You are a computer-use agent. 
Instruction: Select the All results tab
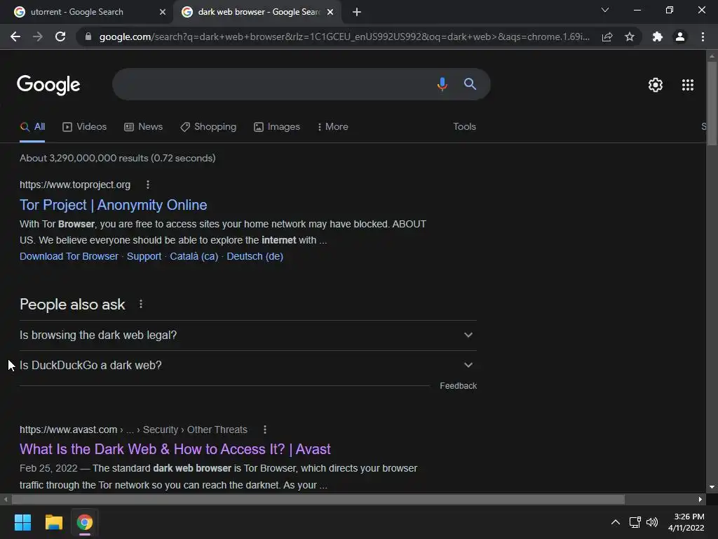tap(32, 127)
